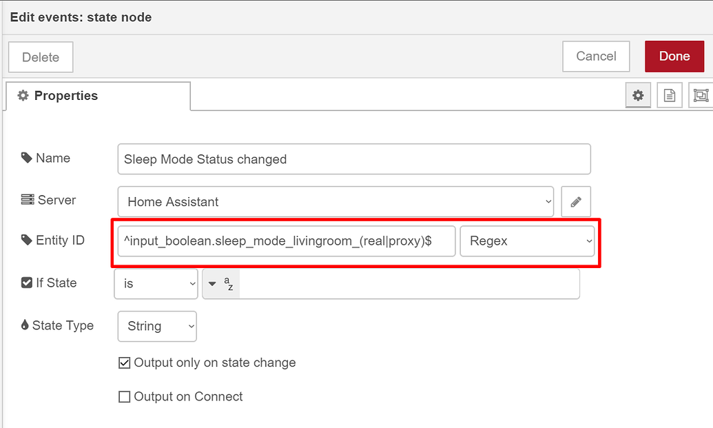Screen dimensions: 713x428
Task: Open the String state type dropdown
Action: pyautogui.click(x=156, y=325)
